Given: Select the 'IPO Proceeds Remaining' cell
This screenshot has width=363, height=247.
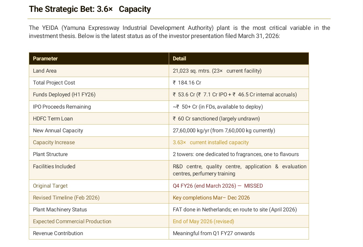Looking at the screenshot, I should coord(99,107).
